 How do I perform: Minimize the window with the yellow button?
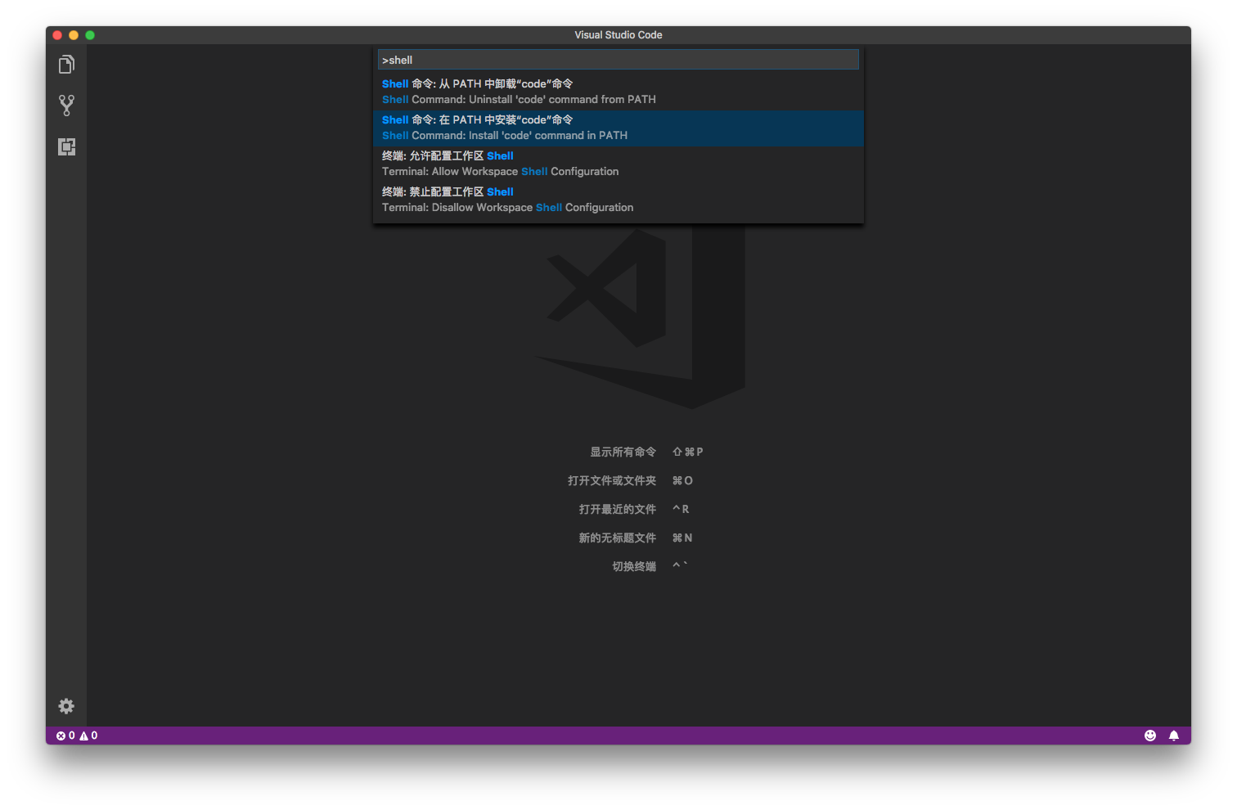pyautogui.click(x=74, y=35)
